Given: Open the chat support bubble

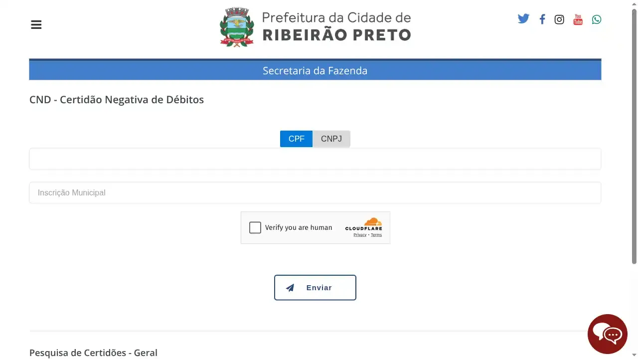Looking at the screenshot, I should (x=608, y=334).
